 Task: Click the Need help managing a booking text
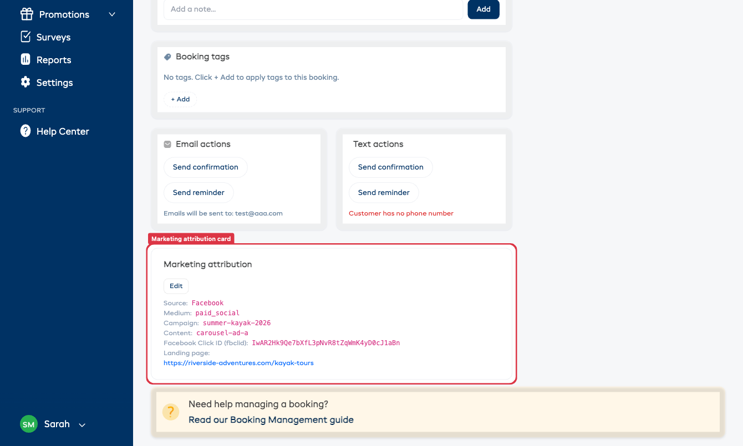point(258,404)
